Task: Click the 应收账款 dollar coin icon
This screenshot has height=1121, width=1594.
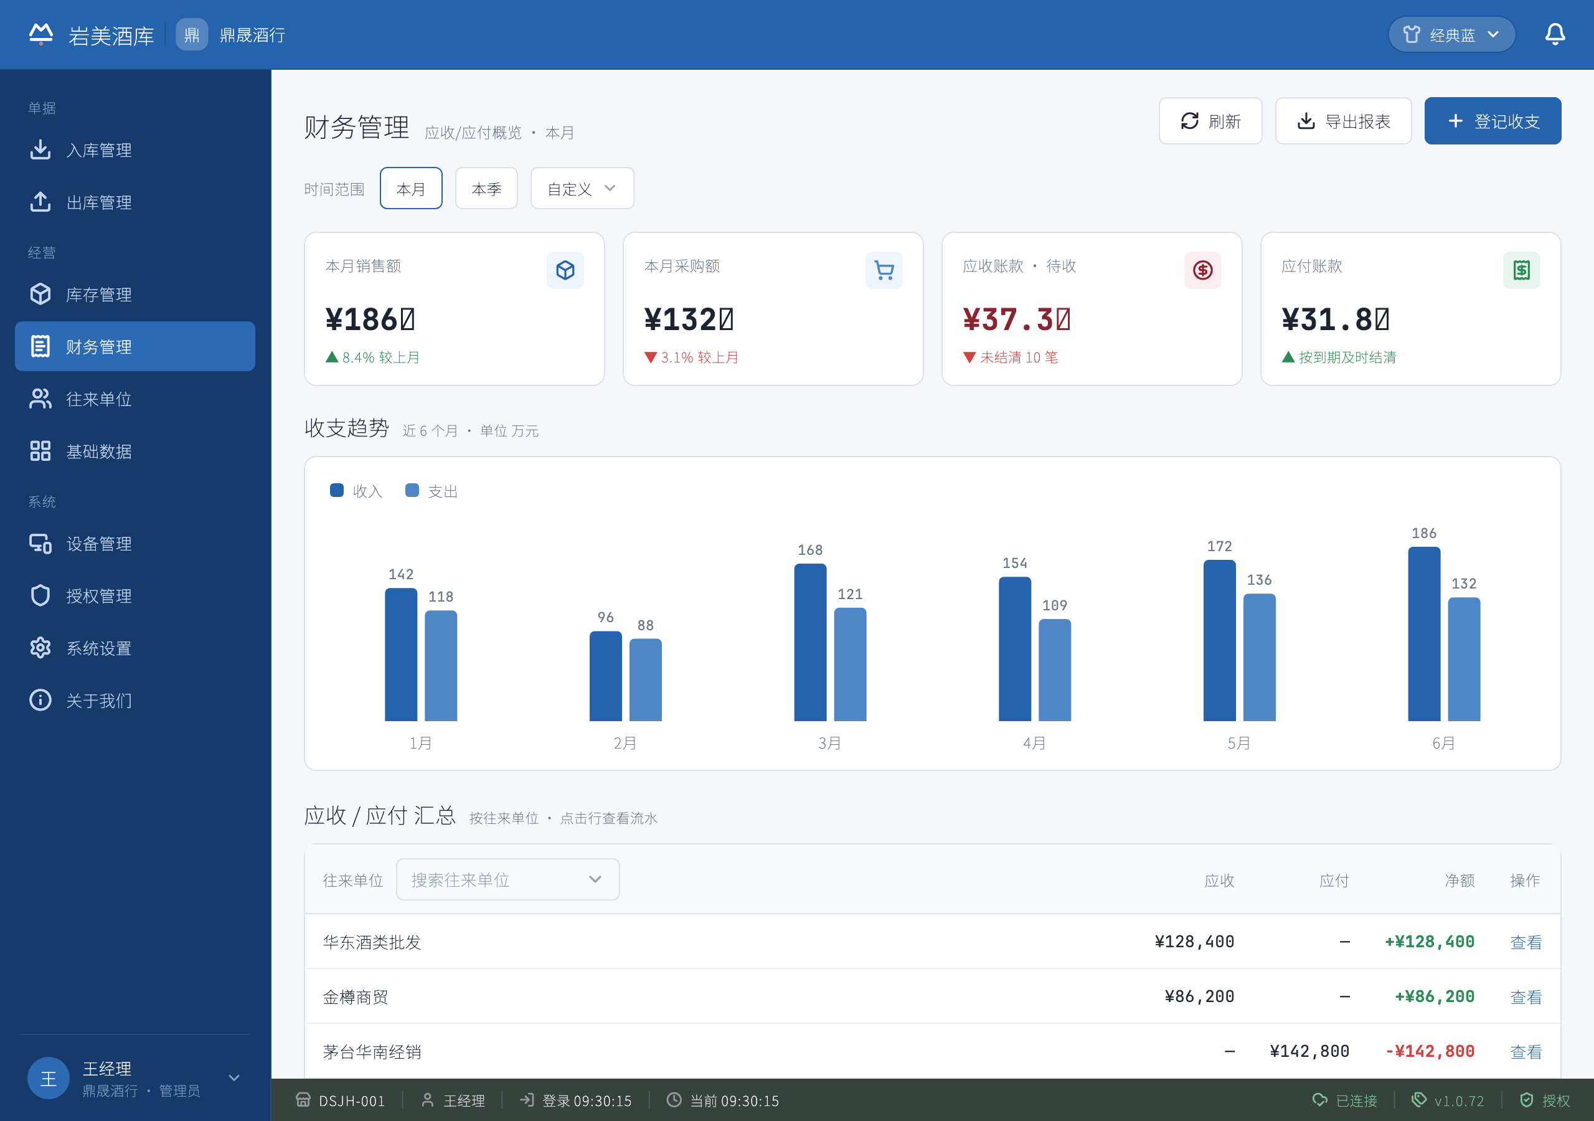Action: (1202, 270)
